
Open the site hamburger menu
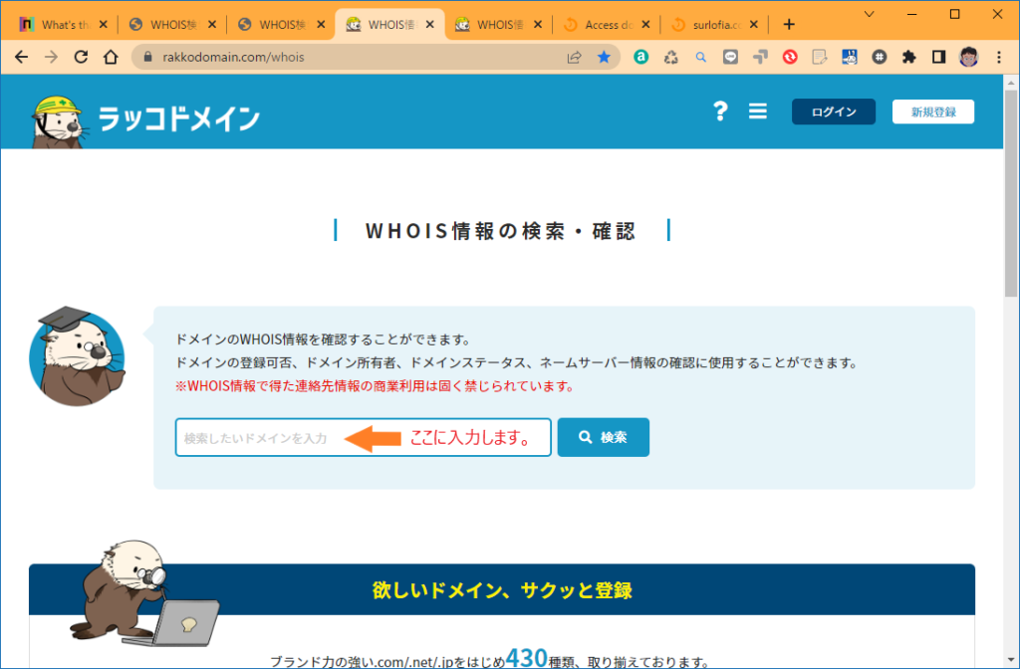click(x=758, y=111)
